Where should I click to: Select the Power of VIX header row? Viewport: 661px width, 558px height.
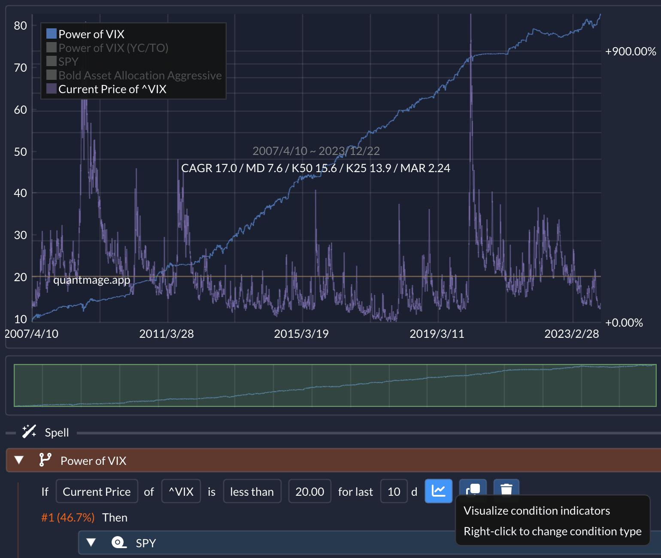(x=334, y=460)
